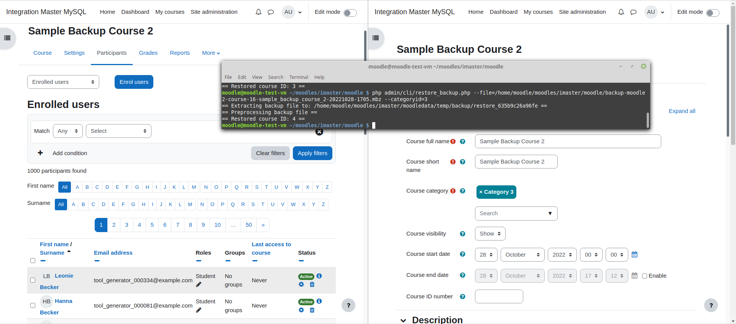Image resolution: width=736 pixels, height=324 pixels.
Task: Open course index drawer in right window
Action: point(376,38)
